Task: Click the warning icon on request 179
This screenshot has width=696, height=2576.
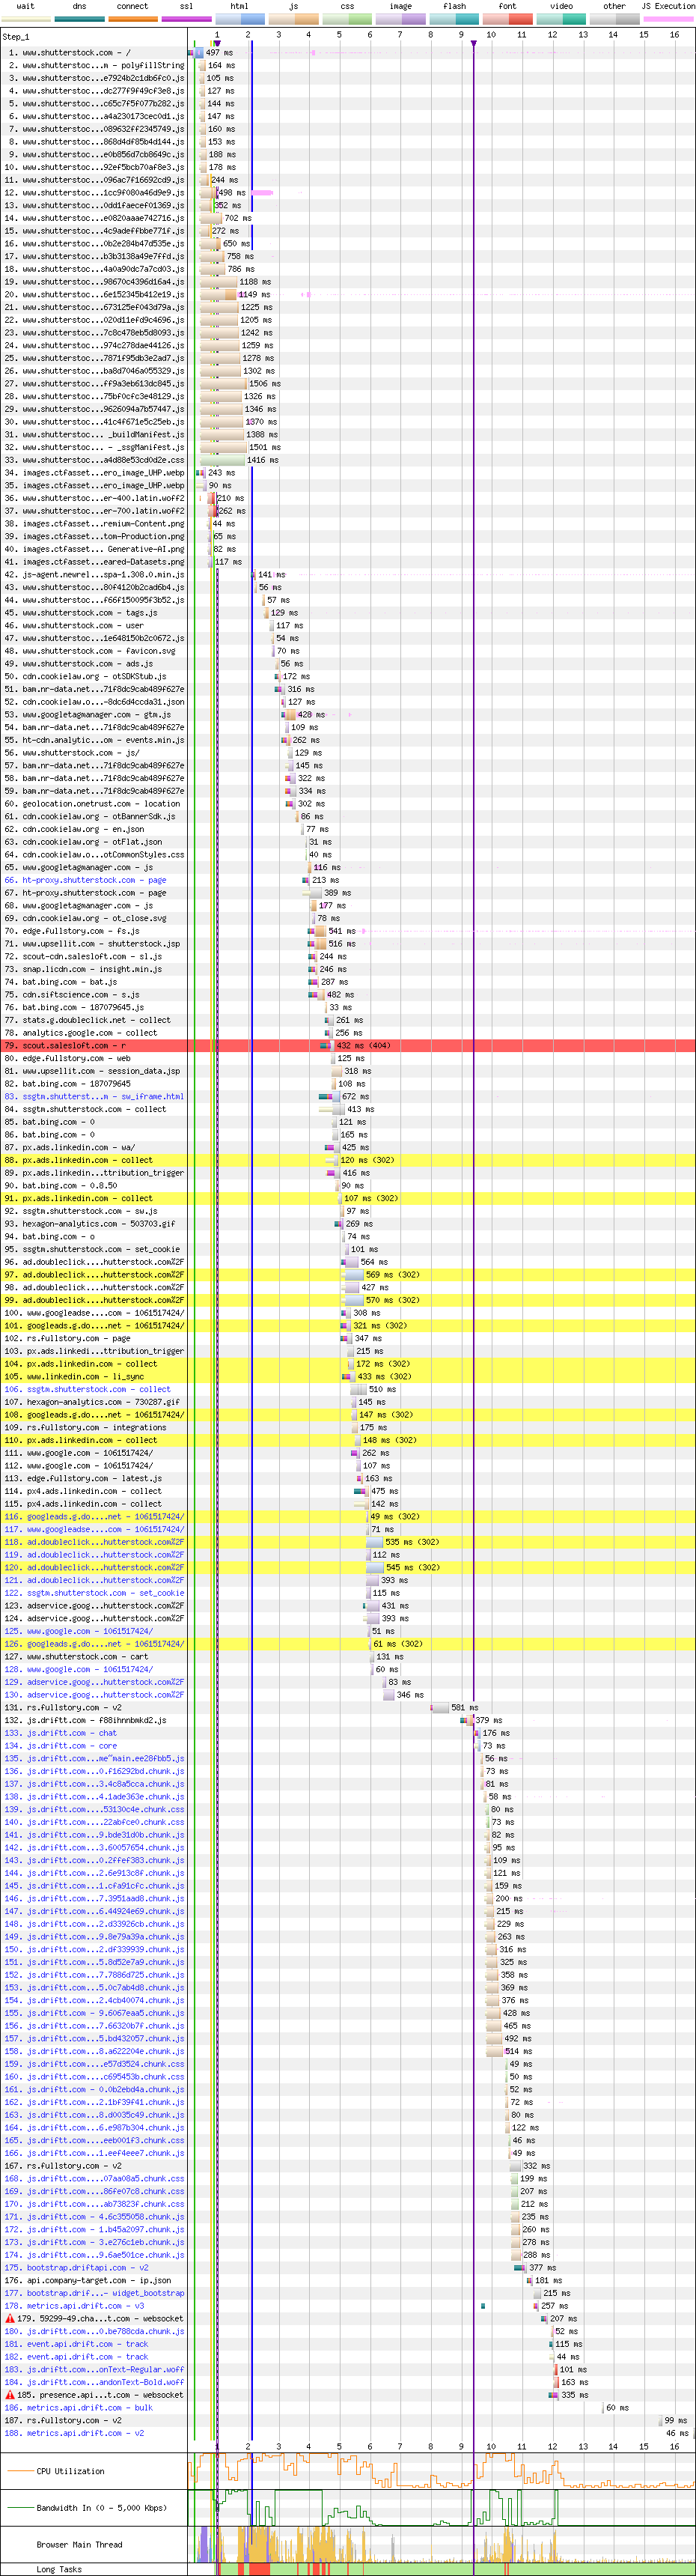Action: pyautogui.click(x=10, y=2318)
